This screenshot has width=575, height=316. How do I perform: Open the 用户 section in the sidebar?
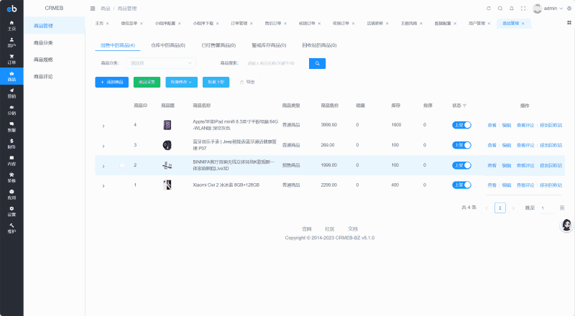(x=11, y=42)
